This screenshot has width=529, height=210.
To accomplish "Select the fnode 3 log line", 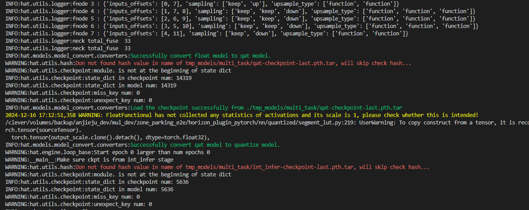I will pyautogui.click(x=201, y=3).
